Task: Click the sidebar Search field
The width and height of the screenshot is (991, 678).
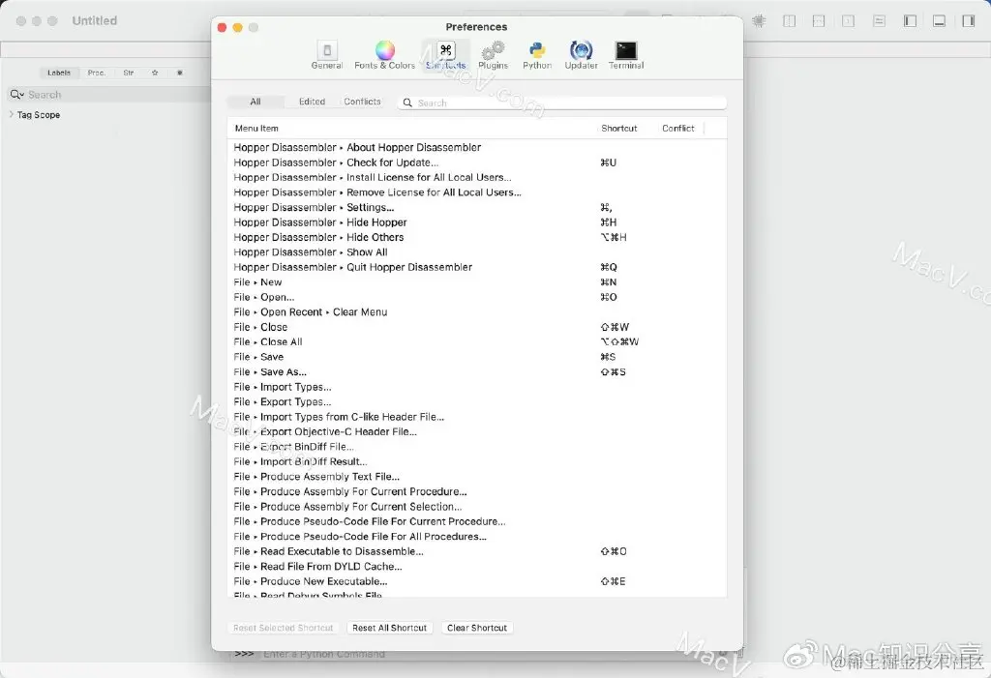Action: click(x=108, y=95)
